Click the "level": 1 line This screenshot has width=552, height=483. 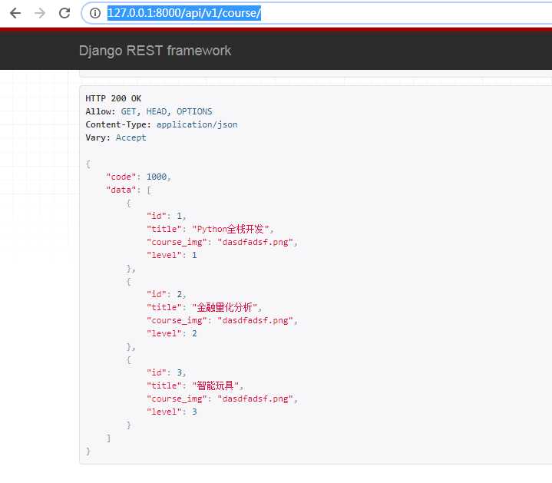[x=171, y=255]
